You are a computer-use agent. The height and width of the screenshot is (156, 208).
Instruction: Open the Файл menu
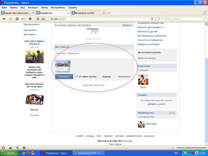click(4, 8)
